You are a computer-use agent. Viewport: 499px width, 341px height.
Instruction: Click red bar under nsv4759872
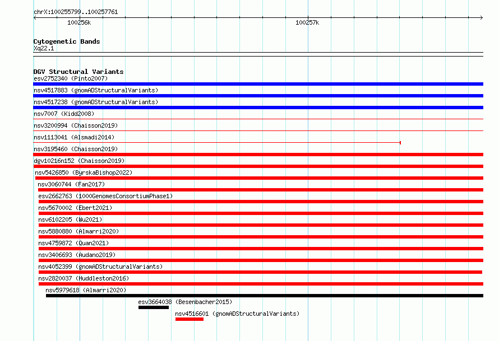[261, 249]
